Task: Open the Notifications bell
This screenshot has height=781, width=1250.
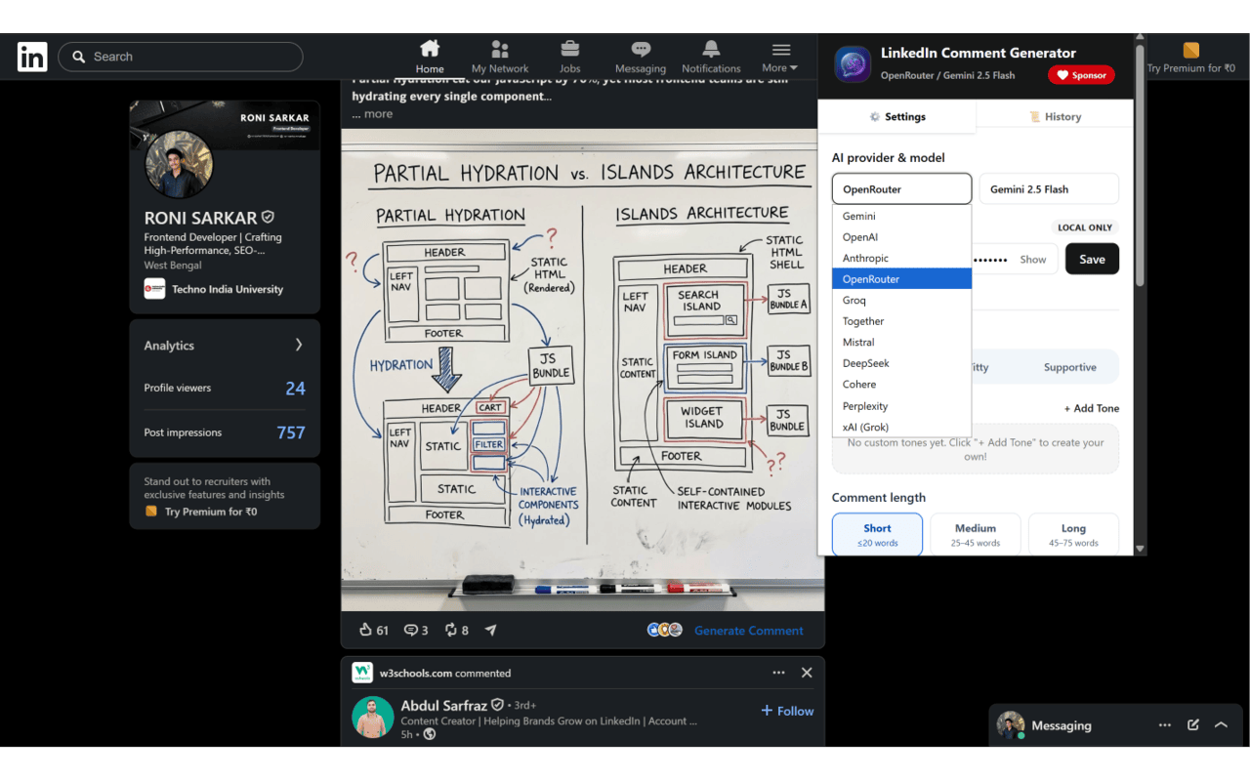Action: coord(711,49)
